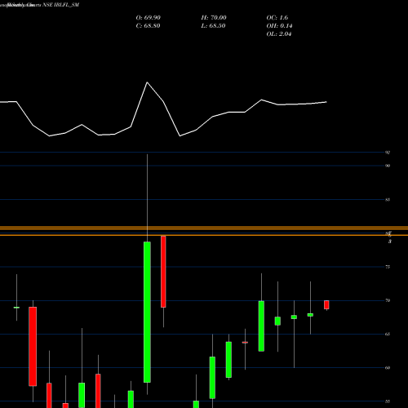Screen dimensions: 408x408
Task: Select the tall red candlestick after the peak
Action: click(x=163, y=272)
